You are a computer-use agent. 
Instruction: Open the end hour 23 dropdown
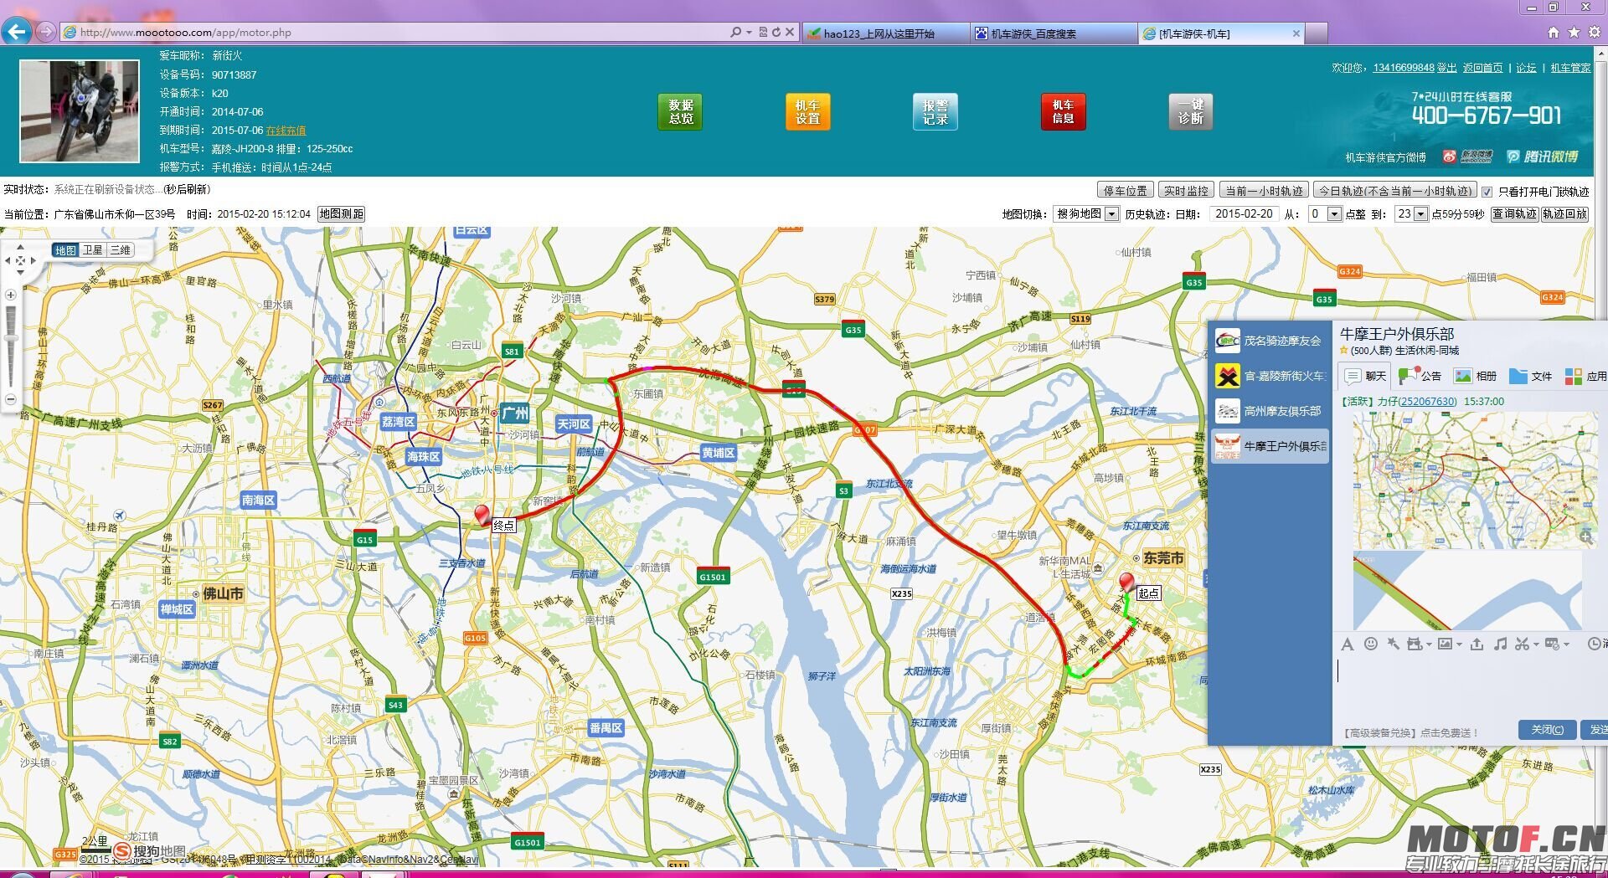[1411, 214]
